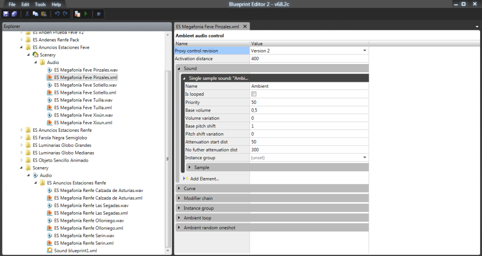Image resolution: width=482 pixels, height=256 pixels.
Task: Open the Tools menu
Action: (x=40, y=4)
